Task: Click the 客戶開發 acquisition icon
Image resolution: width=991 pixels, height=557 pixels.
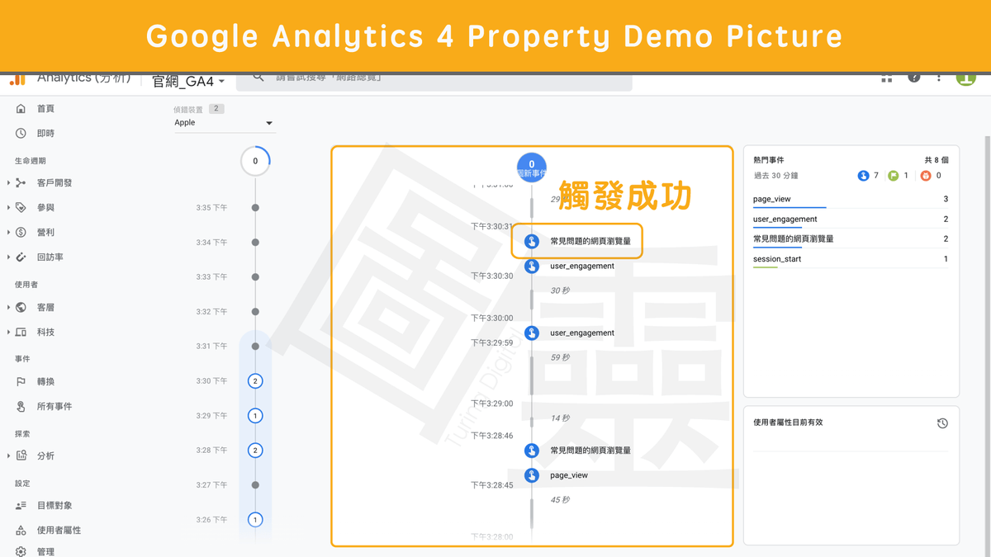Action: [x=21, y=183]
